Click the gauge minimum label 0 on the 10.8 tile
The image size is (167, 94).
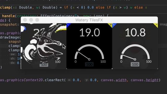click(121, 62)
